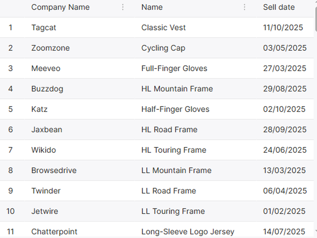The height and width of the screenshot is (238, 317).
Task: Select row header number 5
Action: pyautogui.click(x=11, y=109)
